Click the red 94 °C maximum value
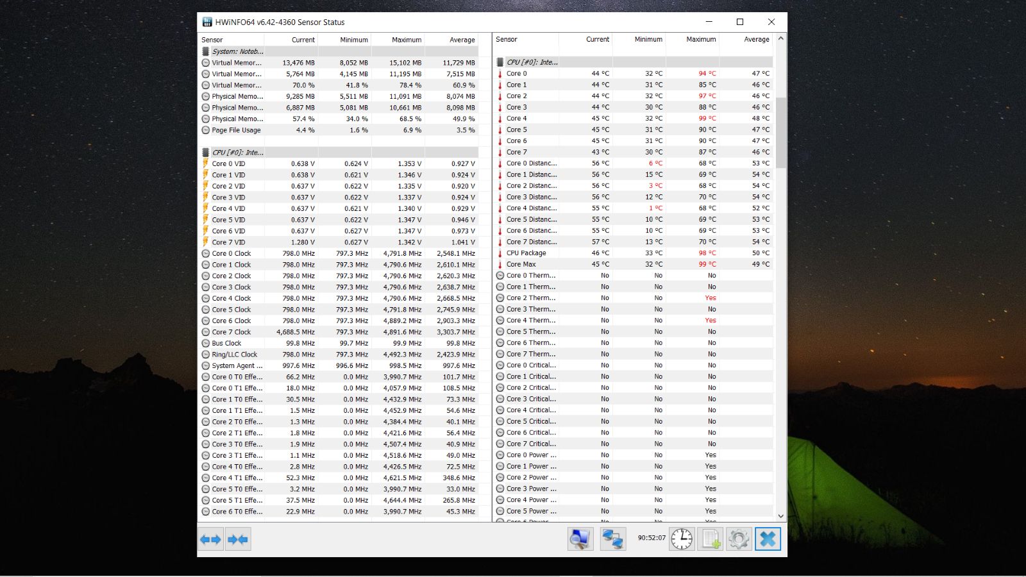 pyautogui.click(x=707, y=74)
